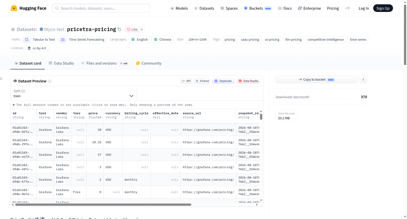Image resolution: width=407 pixels, height=219 pixels.
Task: Click the 10K<n<100K size tag
Action: (x=198, y=39)
